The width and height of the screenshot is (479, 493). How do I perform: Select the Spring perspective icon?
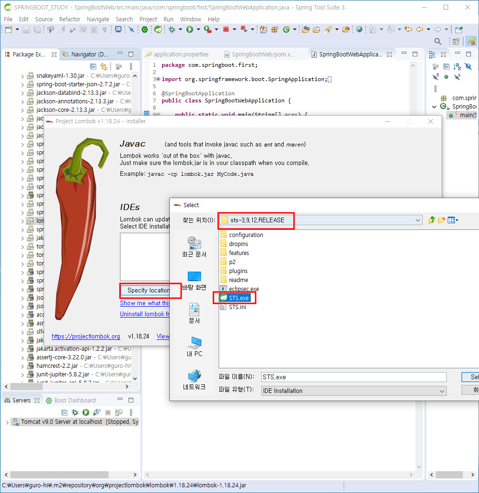click(471, 41)
